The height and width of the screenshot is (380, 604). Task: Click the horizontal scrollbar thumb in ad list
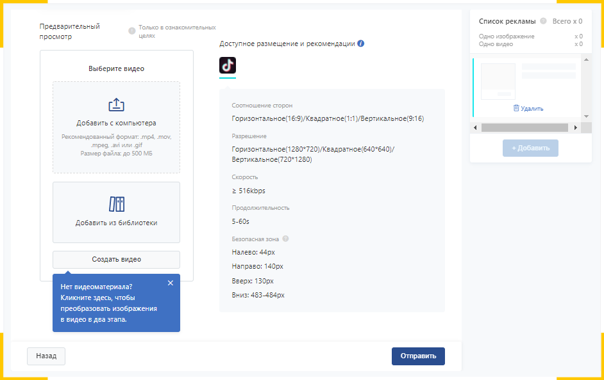pyautogui.click(x=524, y=127)
